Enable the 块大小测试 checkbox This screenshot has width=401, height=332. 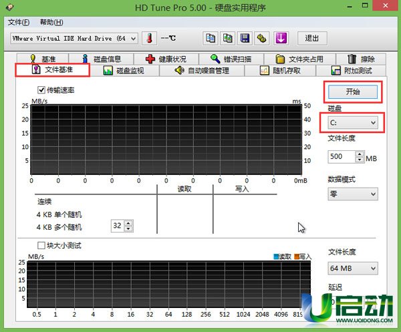pos(41,245)
